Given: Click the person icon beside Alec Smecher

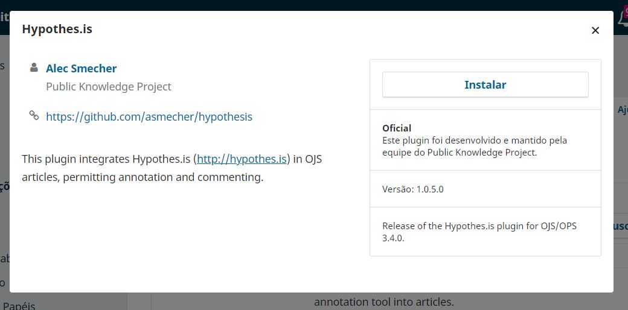Looking at the screenshot, I should (34, 67).
